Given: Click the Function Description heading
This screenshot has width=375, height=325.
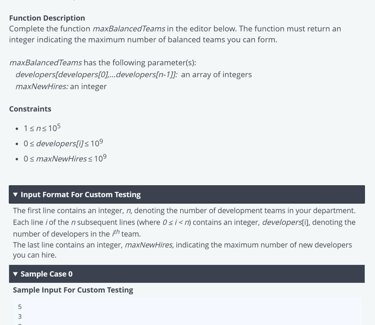Looking at the screenshot, I should tap(47, 18).
